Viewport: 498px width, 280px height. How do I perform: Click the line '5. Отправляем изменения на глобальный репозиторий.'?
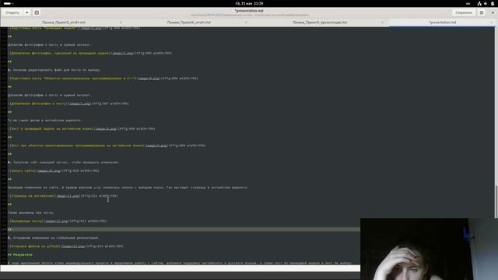[54, 238]
